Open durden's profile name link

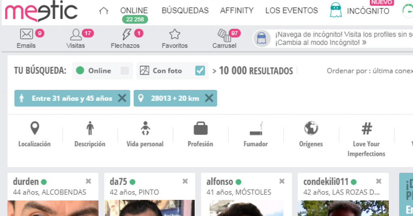point(26,181)
